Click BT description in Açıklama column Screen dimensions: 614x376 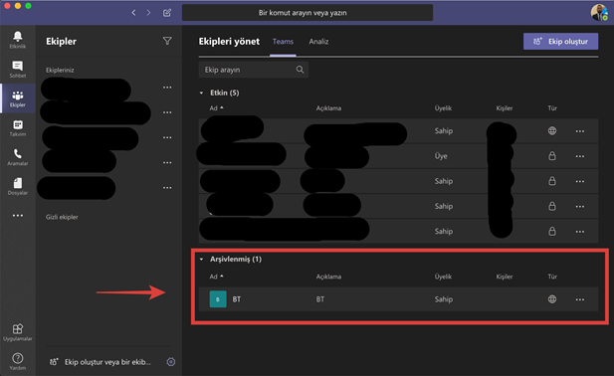[320, 299]
